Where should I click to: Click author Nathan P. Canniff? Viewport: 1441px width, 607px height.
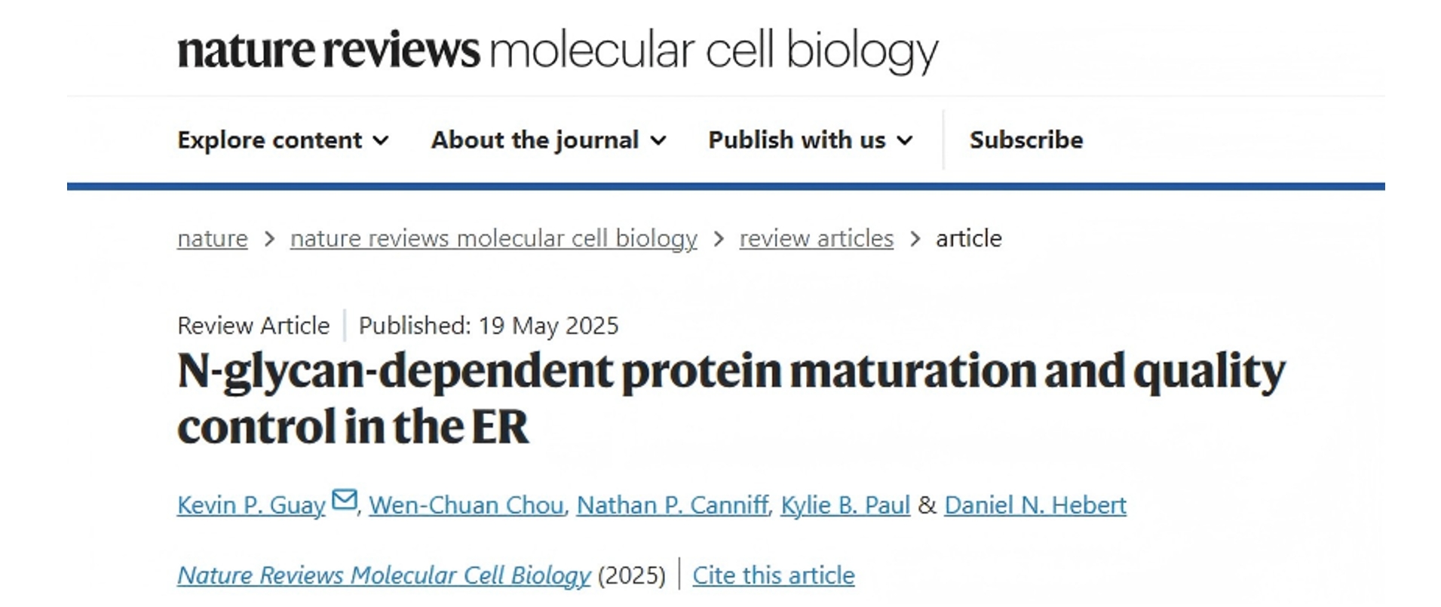click(672, 504)
